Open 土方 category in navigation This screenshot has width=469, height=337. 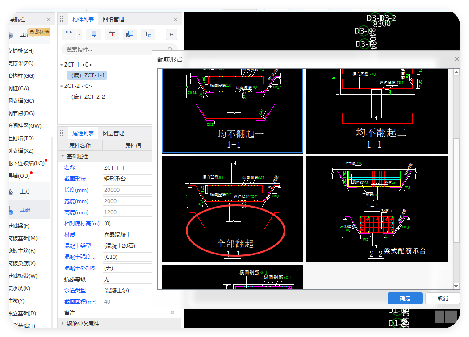25,191
